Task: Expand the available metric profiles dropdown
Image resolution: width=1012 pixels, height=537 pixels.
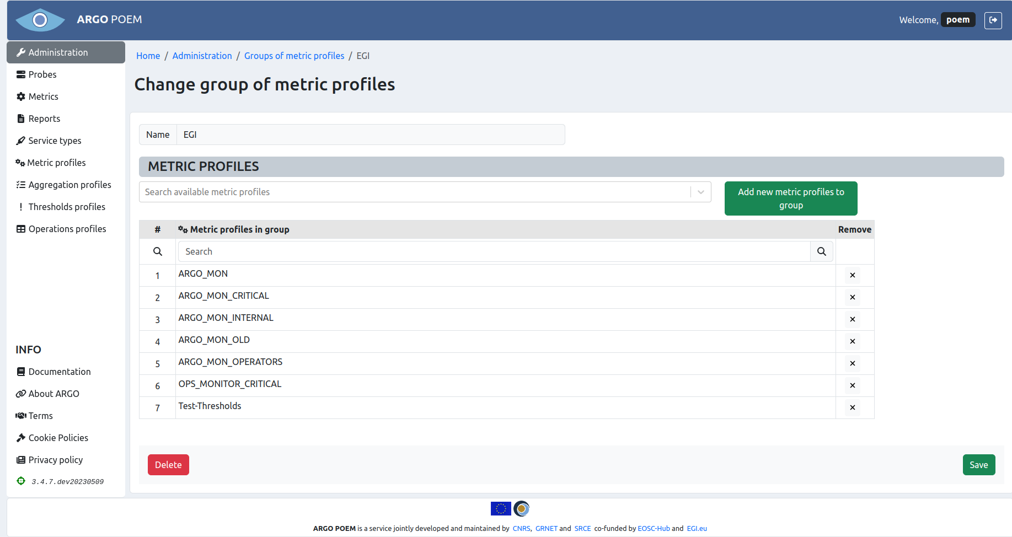Action: [x=700, y=192]
